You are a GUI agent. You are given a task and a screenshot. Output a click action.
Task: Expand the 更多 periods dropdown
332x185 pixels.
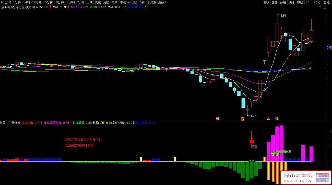coord(162,2)
